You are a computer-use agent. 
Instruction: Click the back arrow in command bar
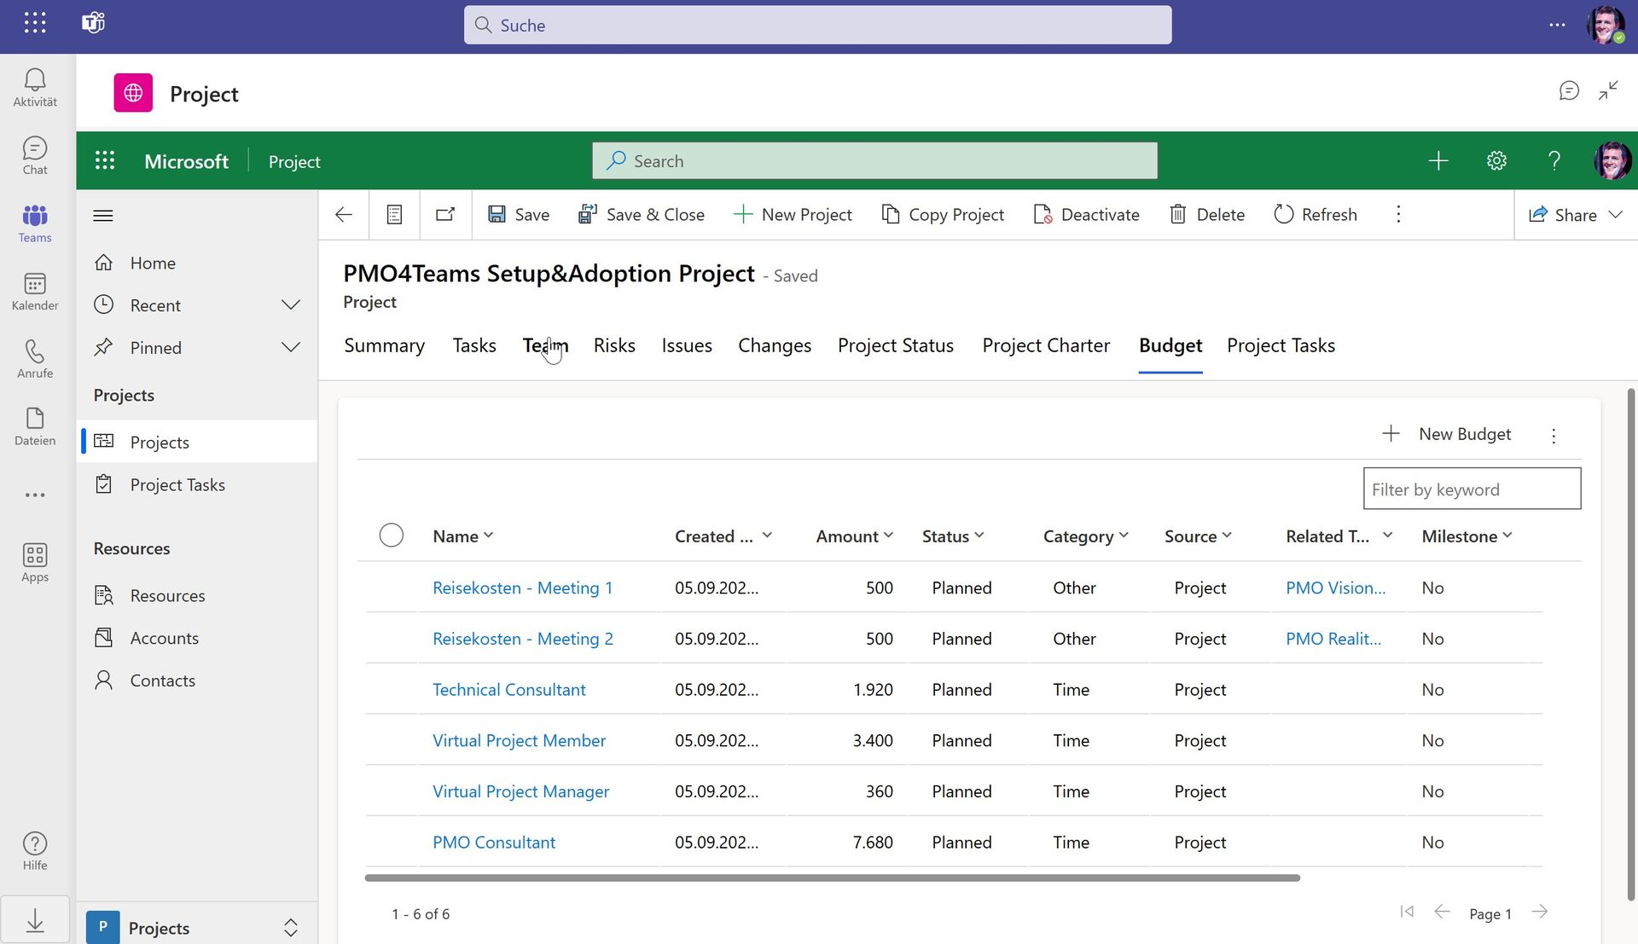(x=344, y=214)
